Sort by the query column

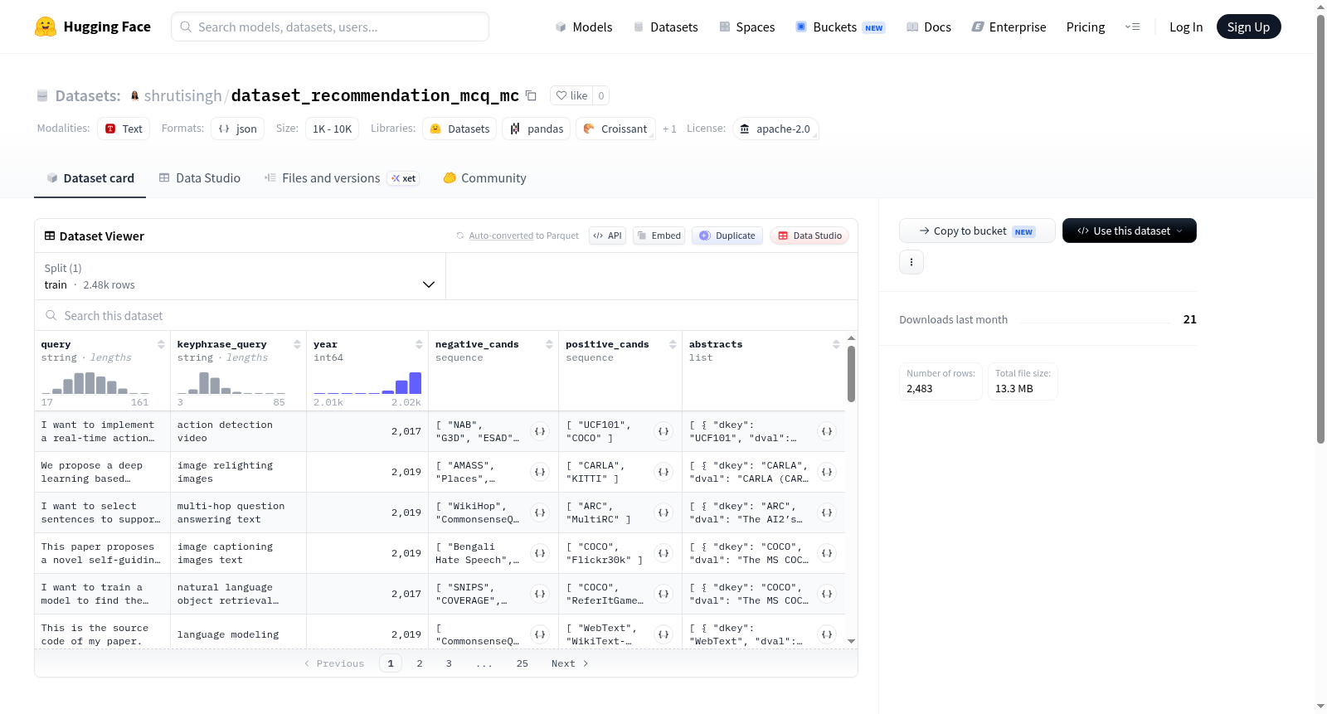pos(161,344)
